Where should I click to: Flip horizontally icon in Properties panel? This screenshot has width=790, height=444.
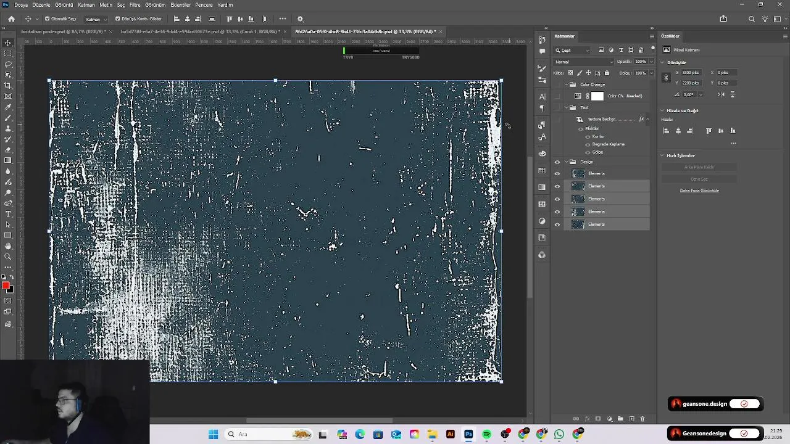click(721, 94)
